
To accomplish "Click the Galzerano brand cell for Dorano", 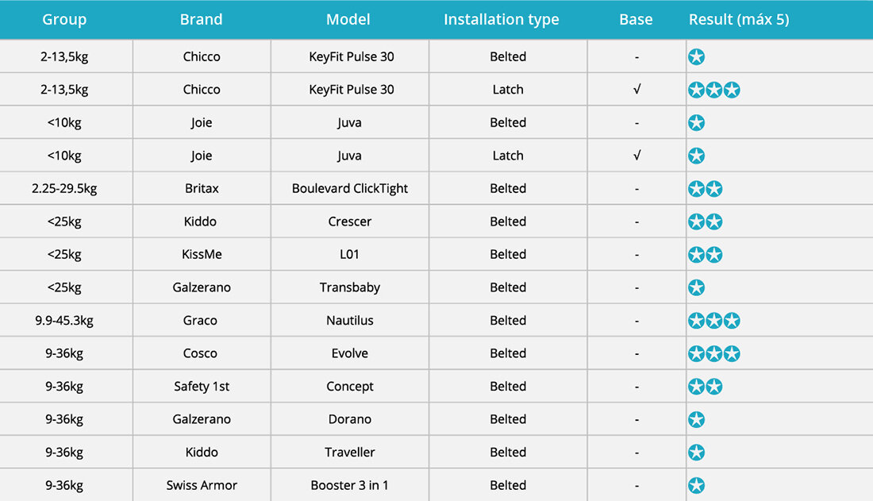I will 202,419.
